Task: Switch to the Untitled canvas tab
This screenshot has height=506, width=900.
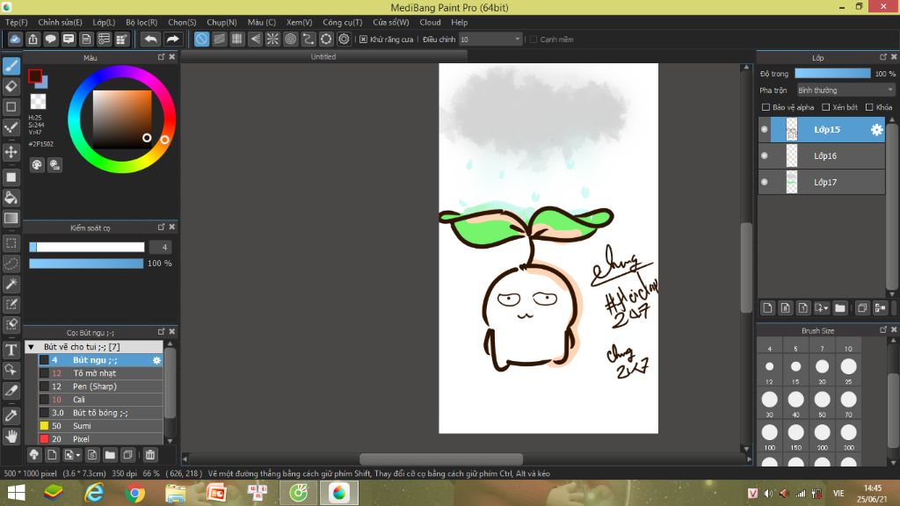Action: coord(323,57)
